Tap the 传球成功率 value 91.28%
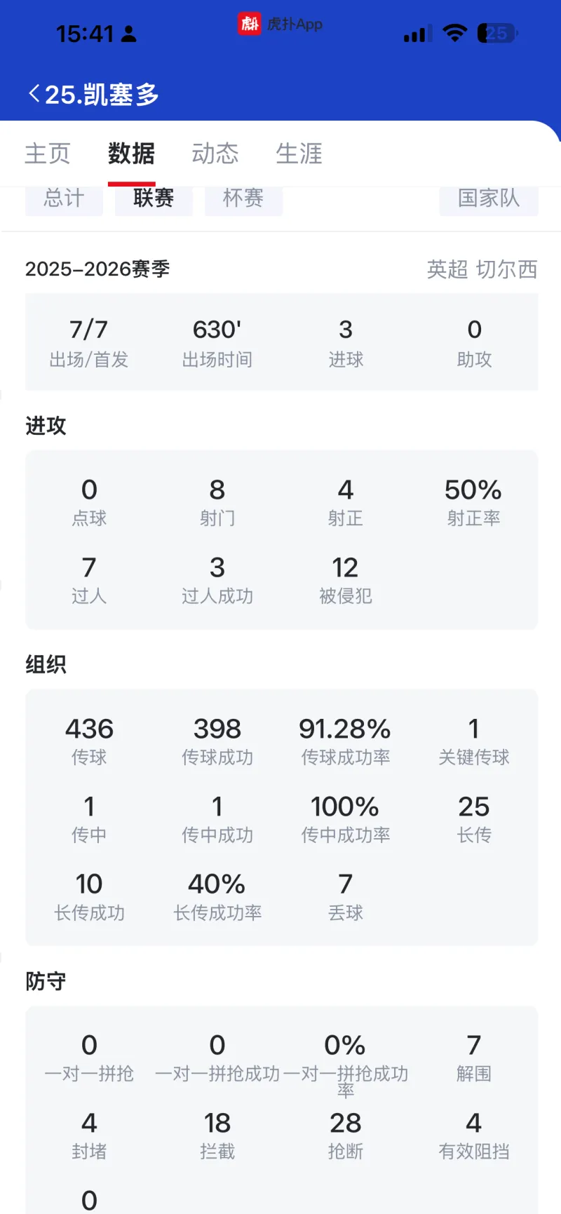The width and height of the screenshot is (561, 1214). tap(345, 729)
